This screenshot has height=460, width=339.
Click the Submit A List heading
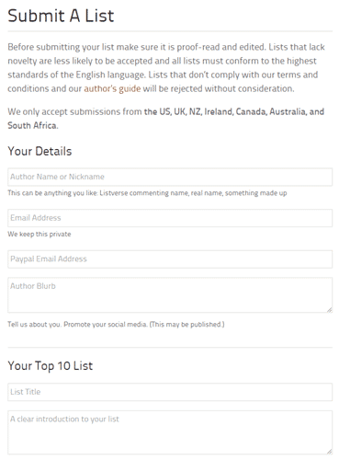(x=61, y=16)
